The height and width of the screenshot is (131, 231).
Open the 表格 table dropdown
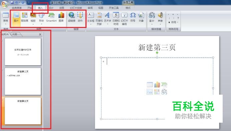[x=6, y=24]
